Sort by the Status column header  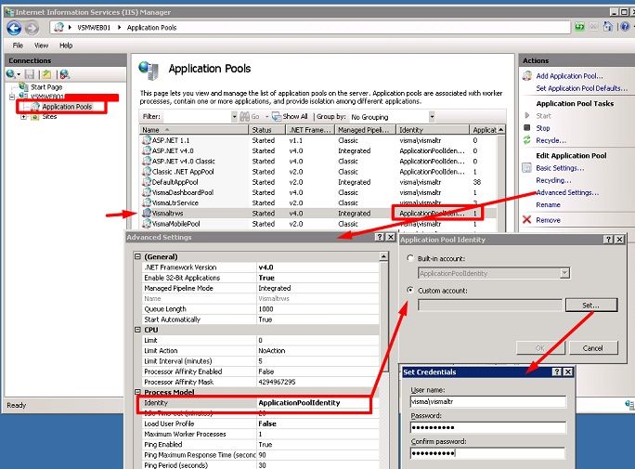pos(267,130)
